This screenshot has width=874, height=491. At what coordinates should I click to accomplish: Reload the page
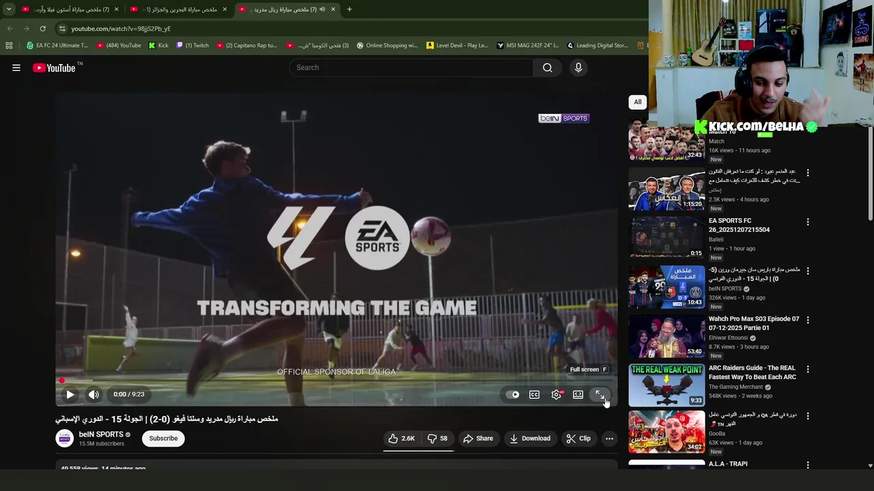pos(42,29)
